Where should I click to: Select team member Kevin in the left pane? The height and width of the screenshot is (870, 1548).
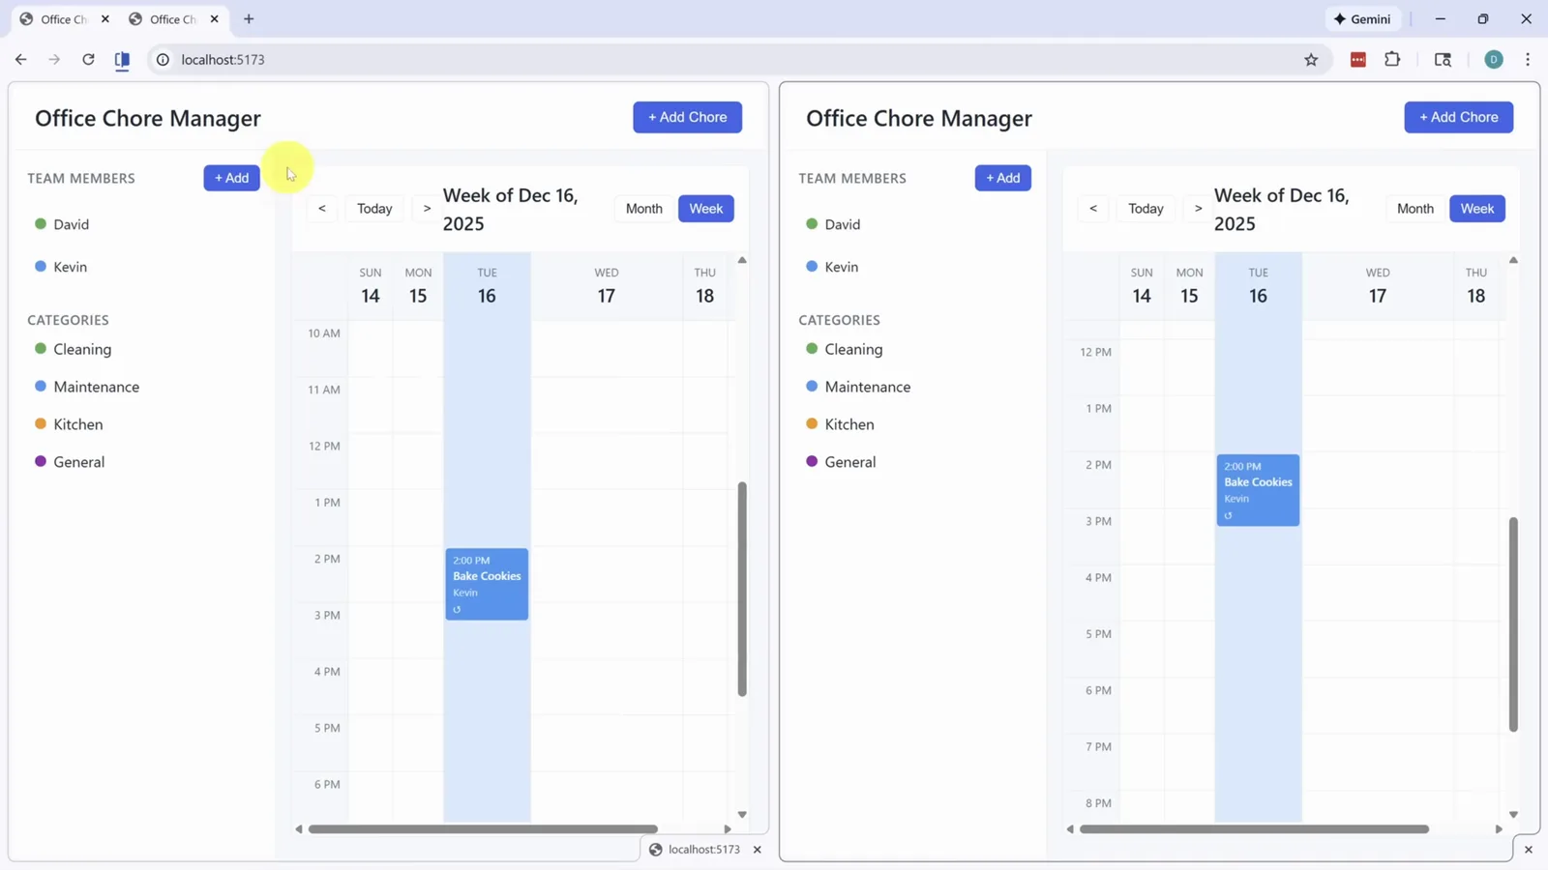pos(70,267)
